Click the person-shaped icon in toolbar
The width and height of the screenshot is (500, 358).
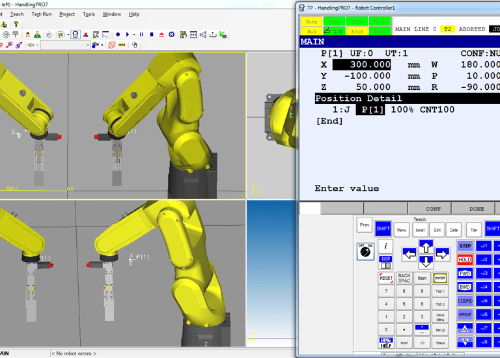[x=37, y=34]
